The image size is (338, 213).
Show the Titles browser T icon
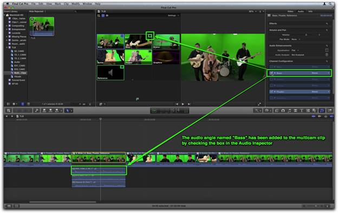pyautogui.click(x=302, y=111)
